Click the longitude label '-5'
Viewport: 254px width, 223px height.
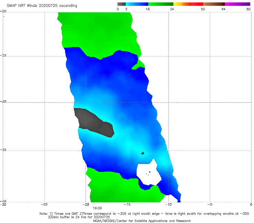coord(210,204)
